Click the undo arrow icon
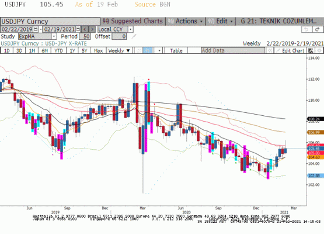The width and height of the screenshot is (324, 234). coord(306,29)
